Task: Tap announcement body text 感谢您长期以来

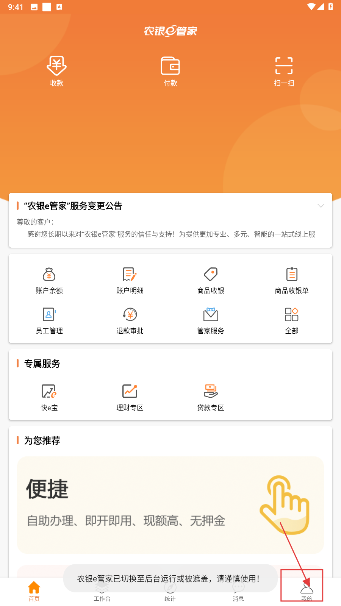Action: [x=171, y=234]
